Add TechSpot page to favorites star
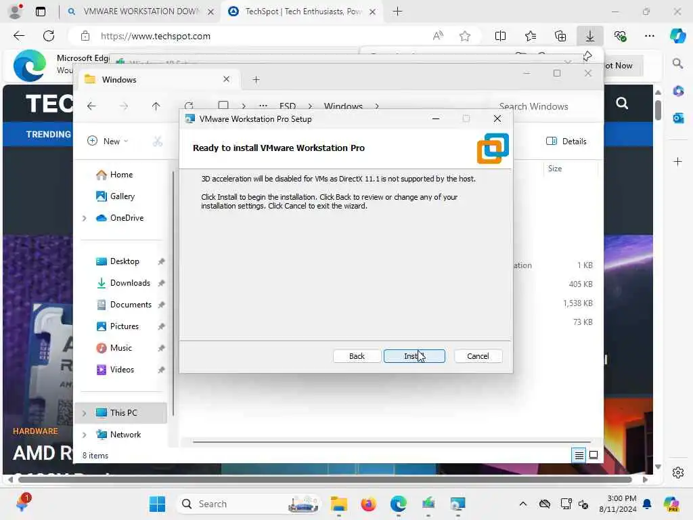 click(x=464, y=36)
